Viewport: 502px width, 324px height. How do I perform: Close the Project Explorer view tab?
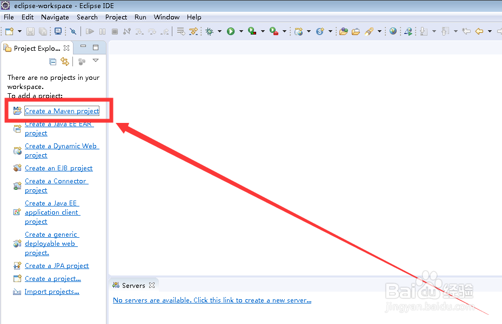(66, 48)
